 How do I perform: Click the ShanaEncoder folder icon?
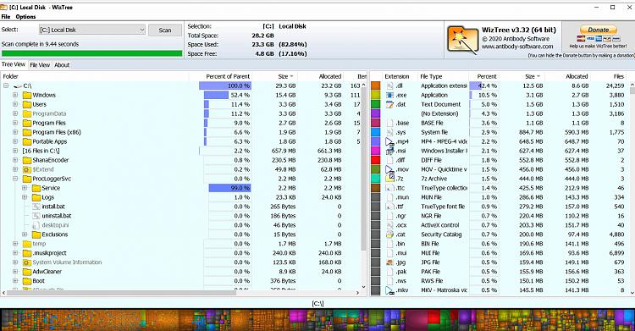pos(27,161)
